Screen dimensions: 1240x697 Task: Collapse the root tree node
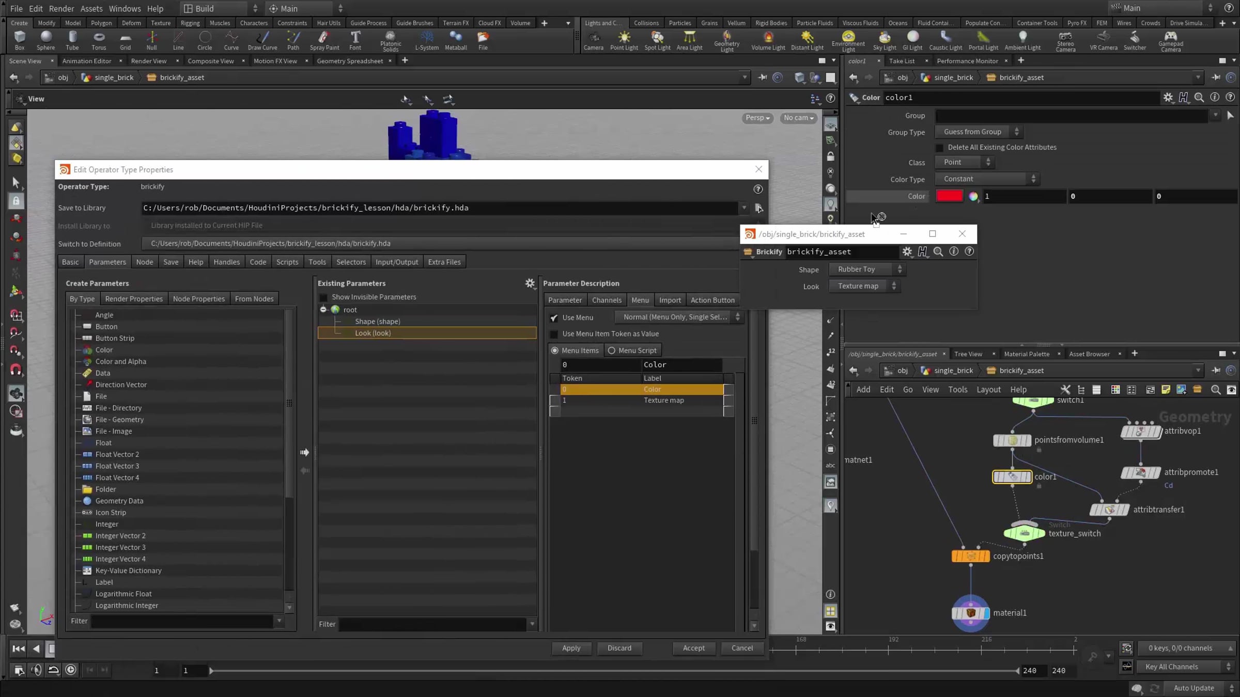tap(323, 309)
